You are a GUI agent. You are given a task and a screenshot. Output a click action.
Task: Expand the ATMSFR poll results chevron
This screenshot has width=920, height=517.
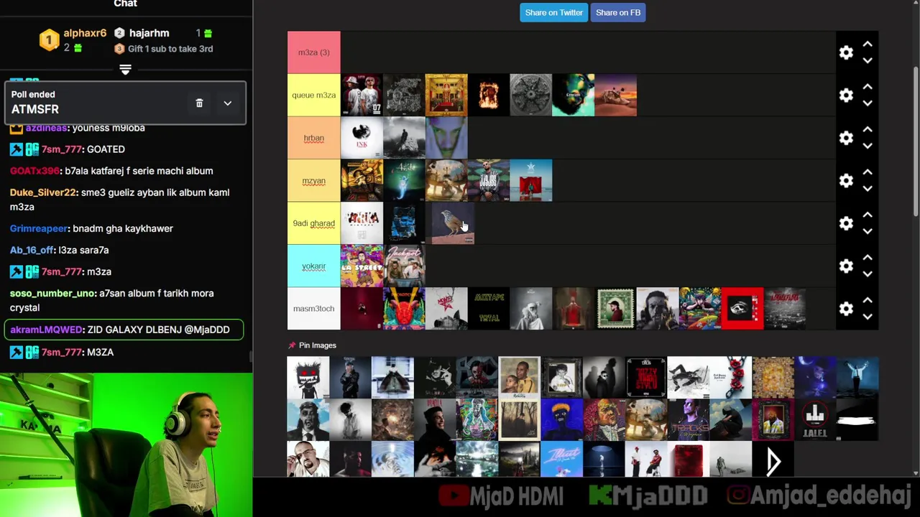(x=227, y=103)
